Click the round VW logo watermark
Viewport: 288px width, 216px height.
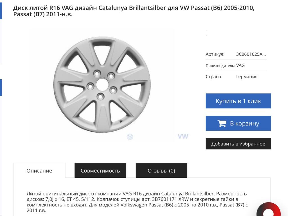tap(130, 137)
